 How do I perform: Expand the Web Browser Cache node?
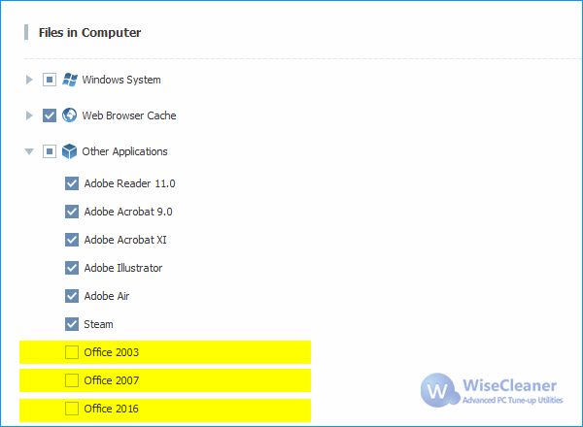[x=29, y=115]
